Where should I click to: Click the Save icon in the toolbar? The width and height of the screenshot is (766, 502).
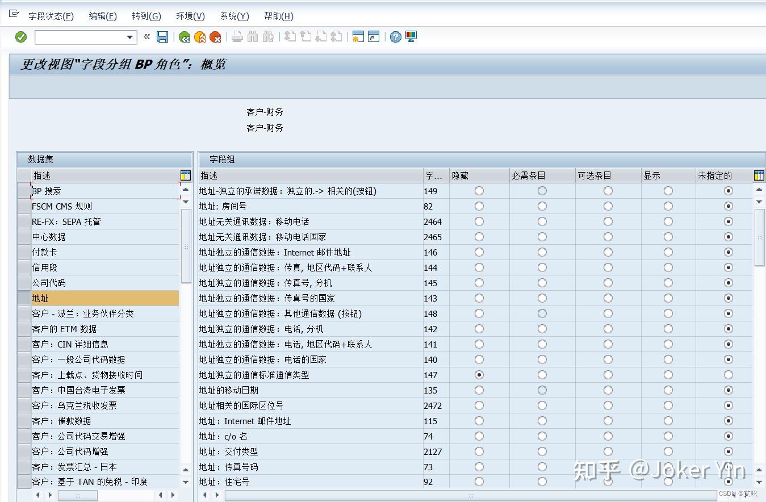pos(162,36)
